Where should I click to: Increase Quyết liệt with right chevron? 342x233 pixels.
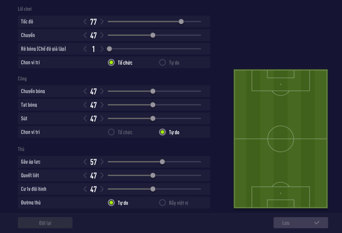(102, 175)
